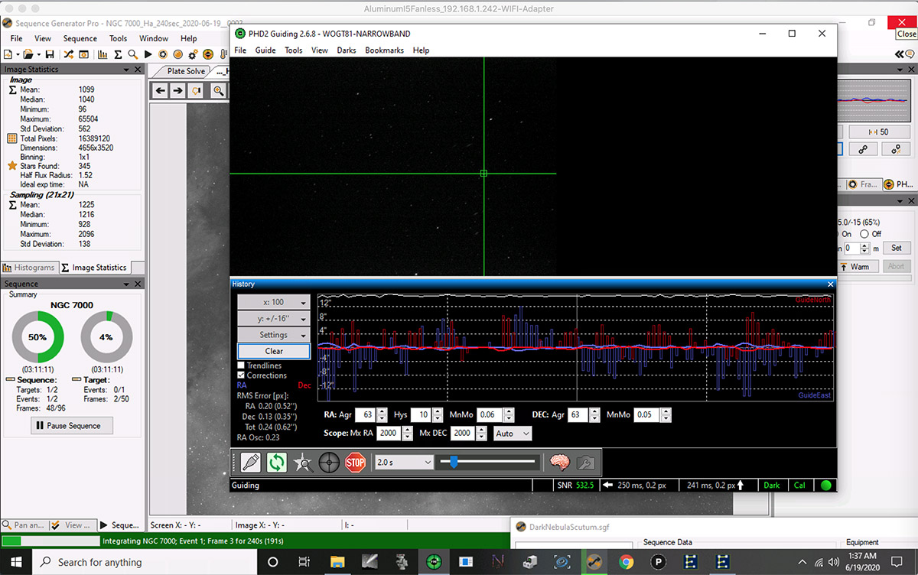Click the Pause Sequence button

(73, 426)
